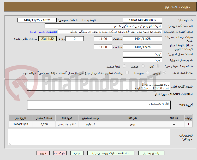Click the response deadline time 11:00 field
This screenshot has width=197, height=160.
pyautogui.click(x=103, y=39)
